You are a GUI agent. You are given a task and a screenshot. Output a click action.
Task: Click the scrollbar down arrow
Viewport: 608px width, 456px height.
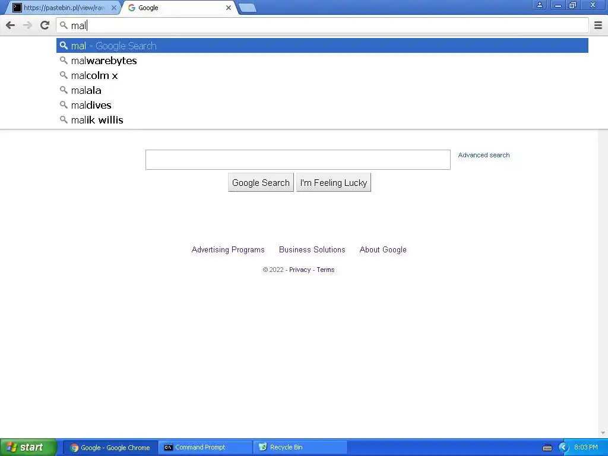[603, 433]
